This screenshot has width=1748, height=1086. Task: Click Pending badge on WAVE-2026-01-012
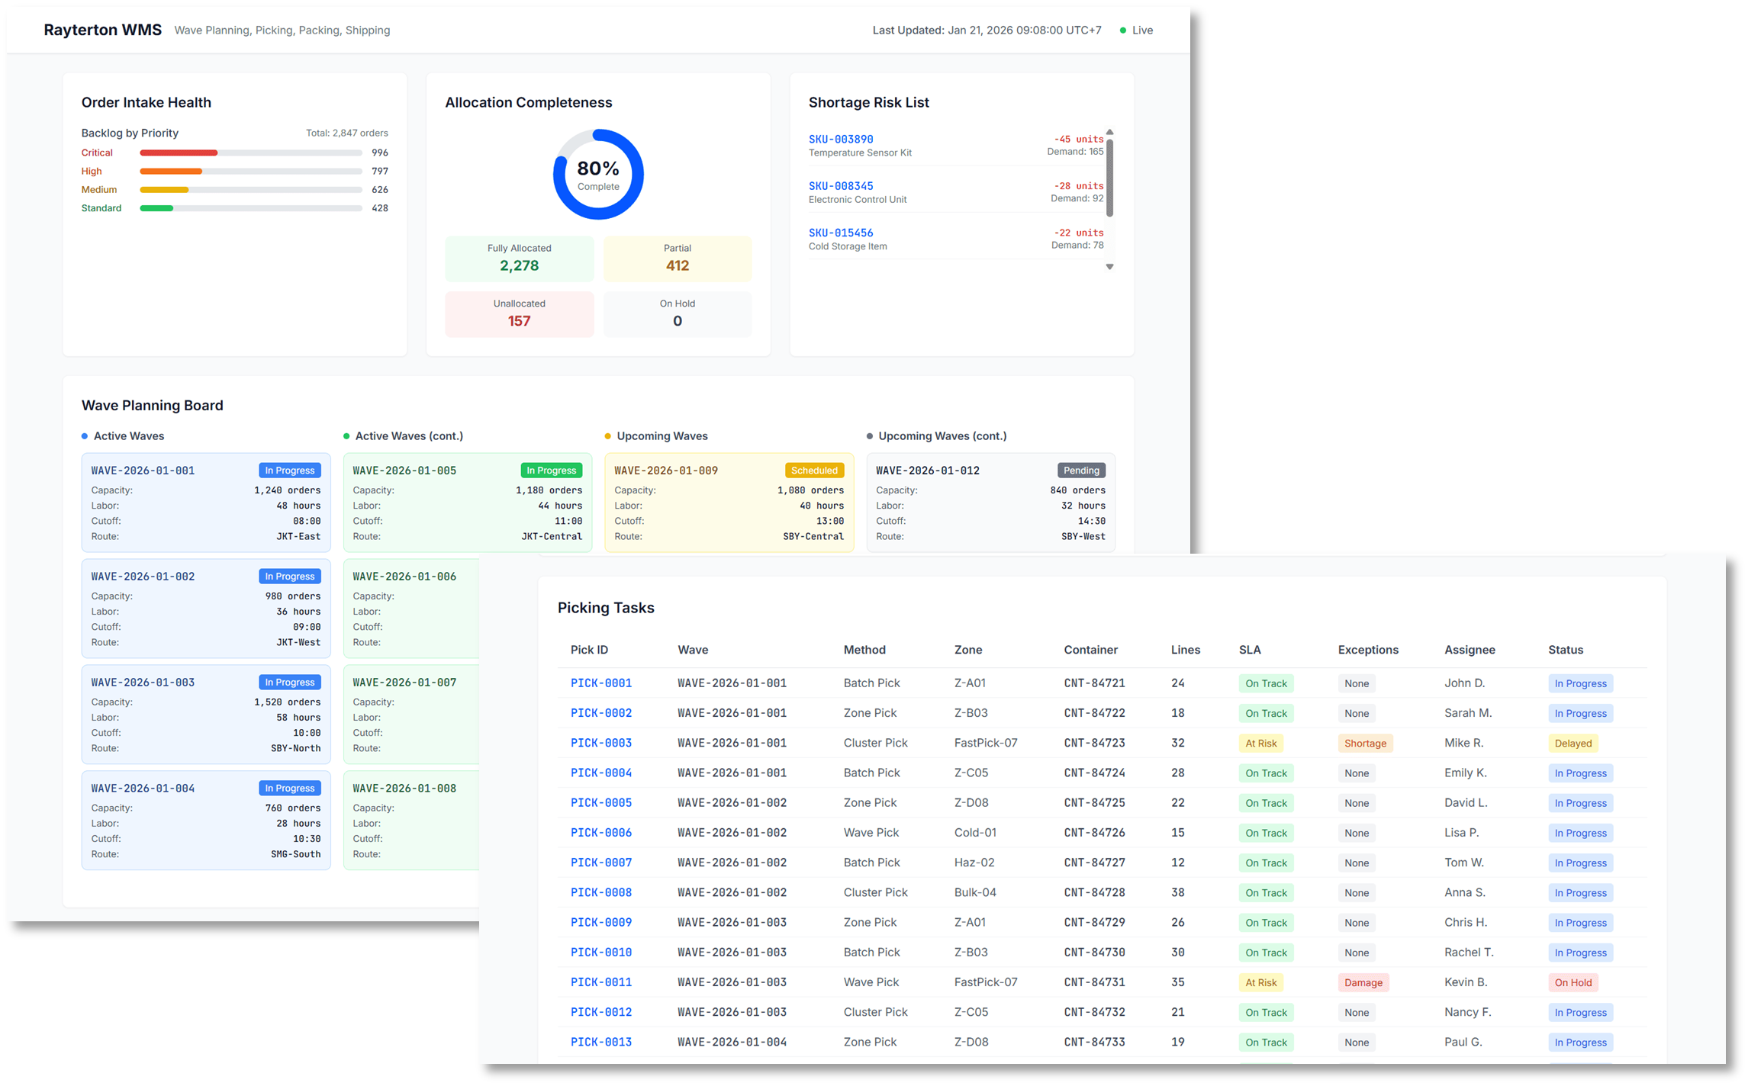point(1081,471)
